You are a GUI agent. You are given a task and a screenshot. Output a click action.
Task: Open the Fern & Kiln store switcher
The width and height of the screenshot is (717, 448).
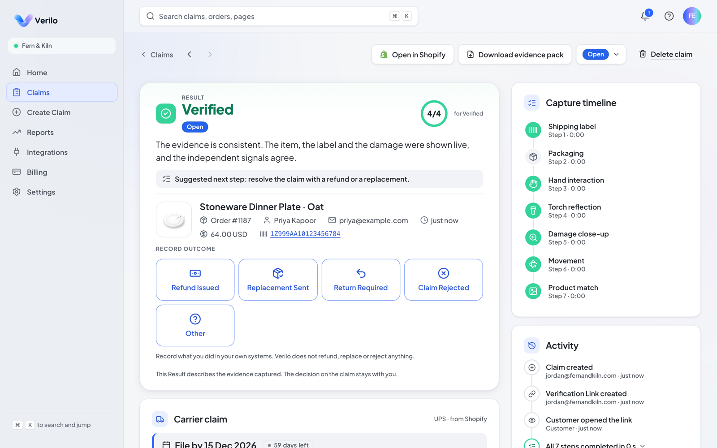point(62,46)
